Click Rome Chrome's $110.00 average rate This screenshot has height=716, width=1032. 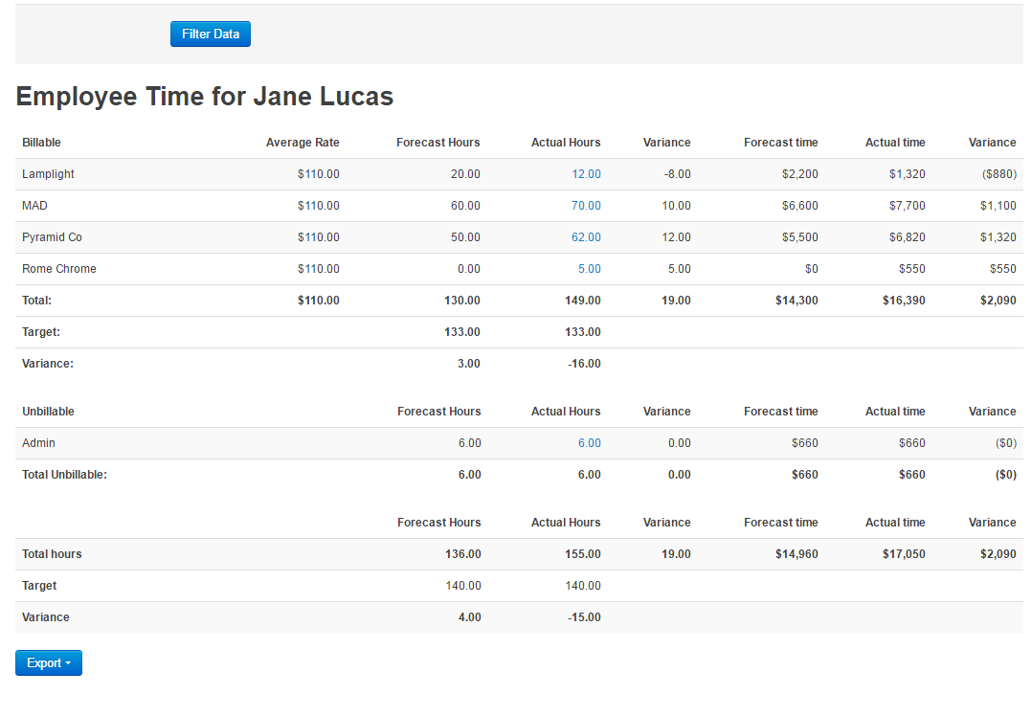point(318,269)
